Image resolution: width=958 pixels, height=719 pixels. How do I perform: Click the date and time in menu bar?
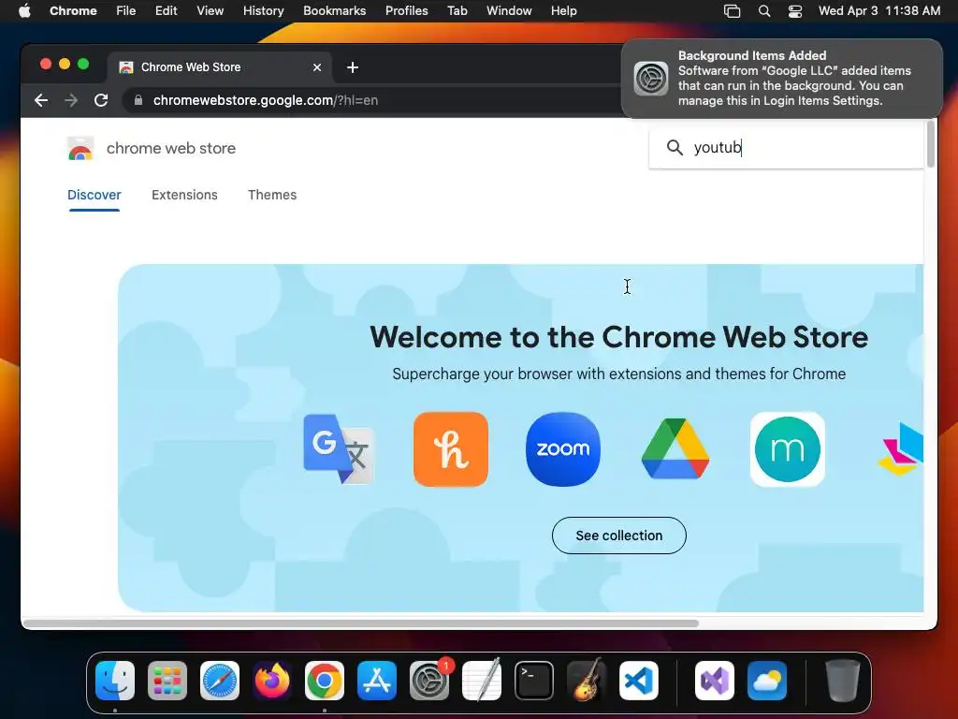tap(879, 10)
